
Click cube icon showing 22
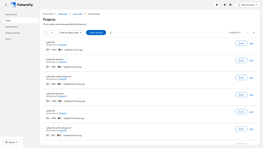tap(60, 50)
